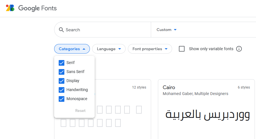Image resolution: width=256 pixels, height=139 pixels.
Task: Select the Handwriting label in menu
Action: coord(77,90)
